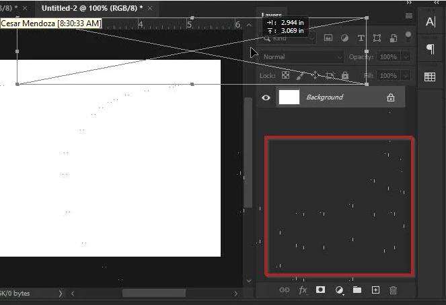Screen dimensions: 446x305
Task: Add a layer style (fx)
Action: [x=303, y=290]
